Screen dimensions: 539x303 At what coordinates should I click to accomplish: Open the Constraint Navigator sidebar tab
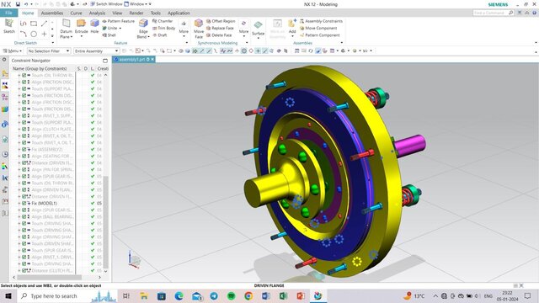(5, 85)
